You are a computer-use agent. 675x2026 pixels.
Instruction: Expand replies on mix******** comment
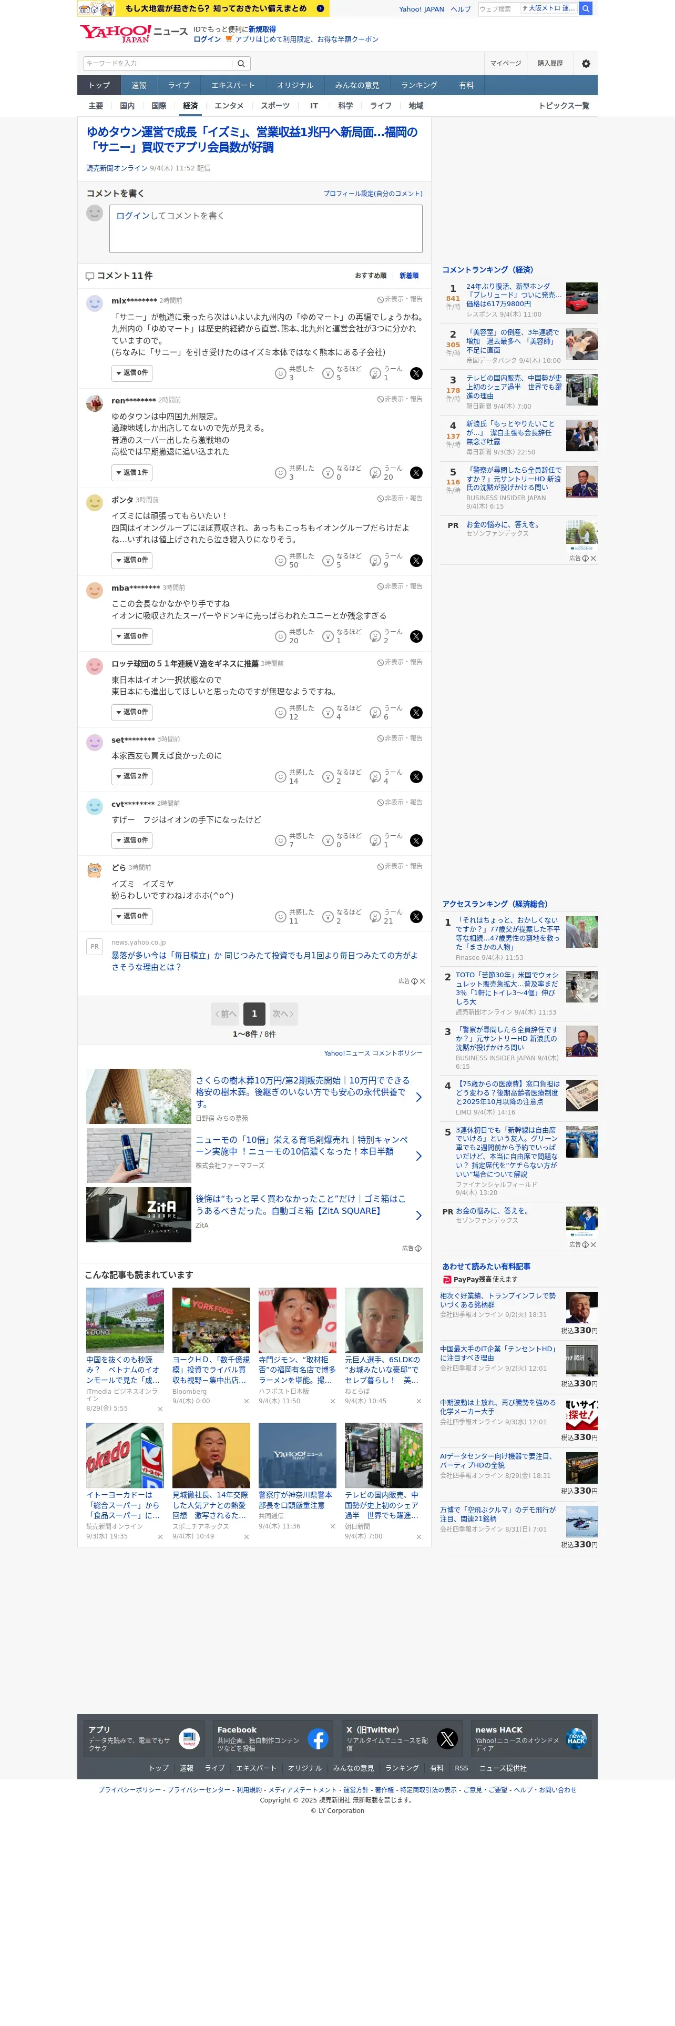click(x=132, y=373)
